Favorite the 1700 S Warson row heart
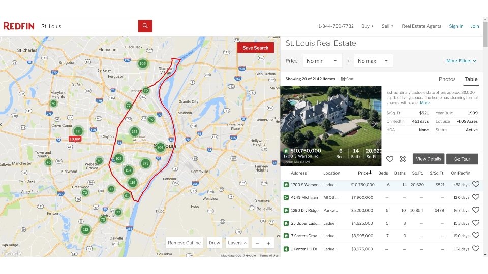 (x=476, y=184)
